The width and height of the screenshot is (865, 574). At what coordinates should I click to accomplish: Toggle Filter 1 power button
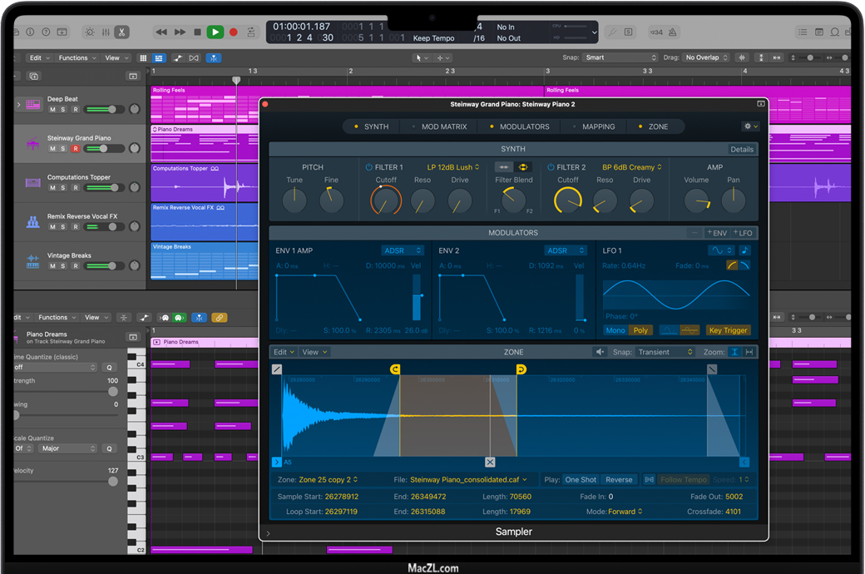click(368, 167)
